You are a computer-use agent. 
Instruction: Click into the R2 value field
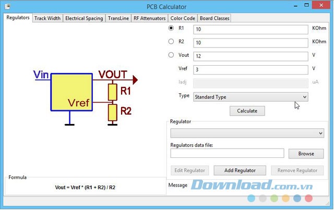point(250,43)
